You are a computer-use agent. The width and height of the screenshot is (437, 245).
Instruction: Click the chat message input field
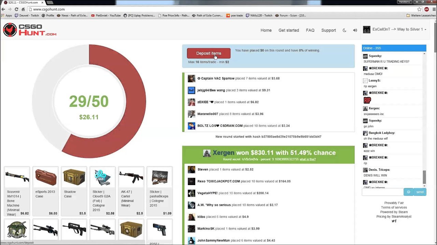point(383,192)
